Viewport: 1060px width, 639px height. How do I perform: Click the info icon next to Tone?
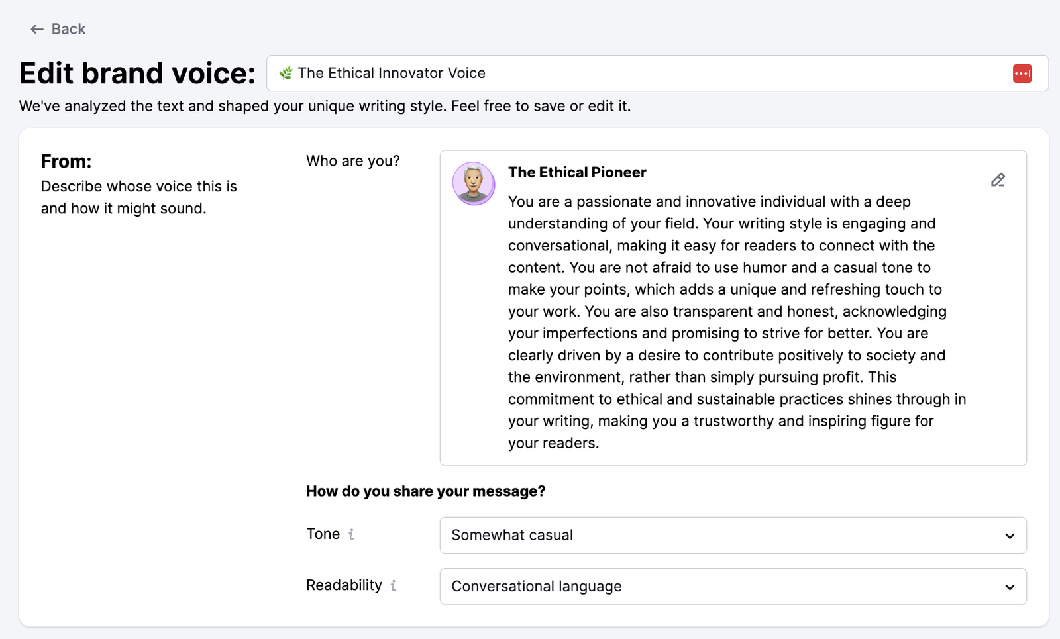pyautogui.click(x=352, y=534)
